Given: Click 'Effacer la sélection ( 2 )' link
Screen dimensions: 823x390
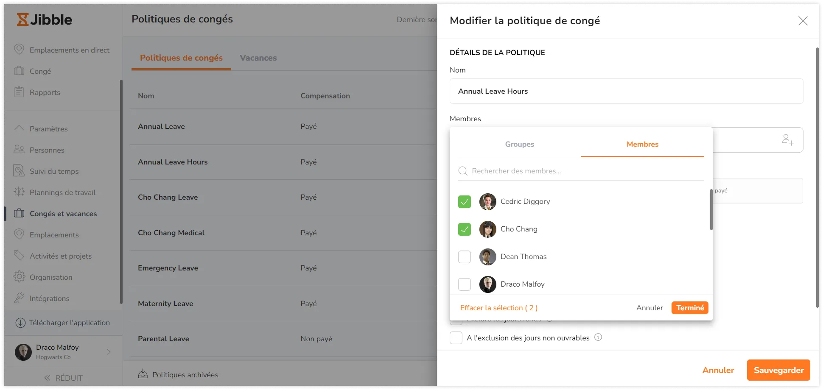Looking at the screenshot, I should tap(499, 308).
